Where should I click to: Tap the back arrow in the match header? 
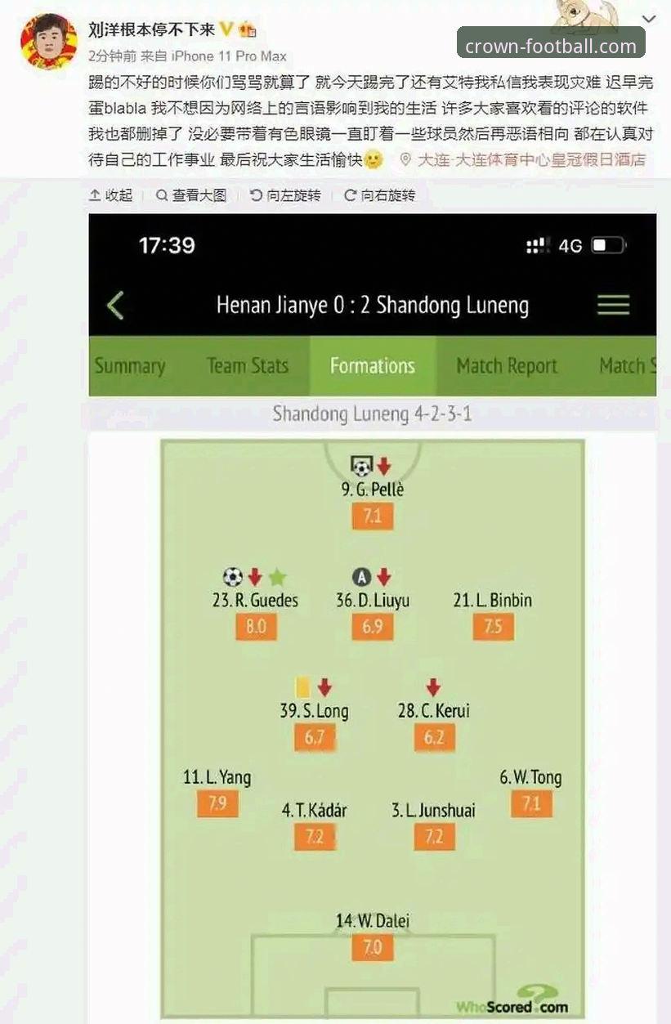click(x=115, y=306)
